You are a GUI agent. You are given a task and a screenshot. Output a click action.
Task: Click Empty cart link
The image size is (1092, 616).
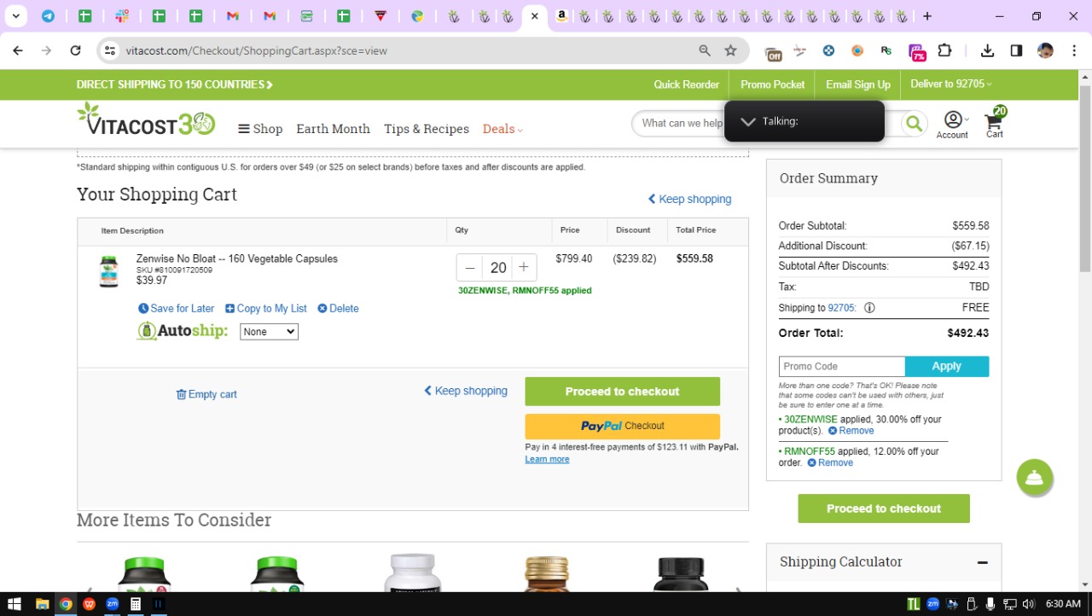coord(206,394)
